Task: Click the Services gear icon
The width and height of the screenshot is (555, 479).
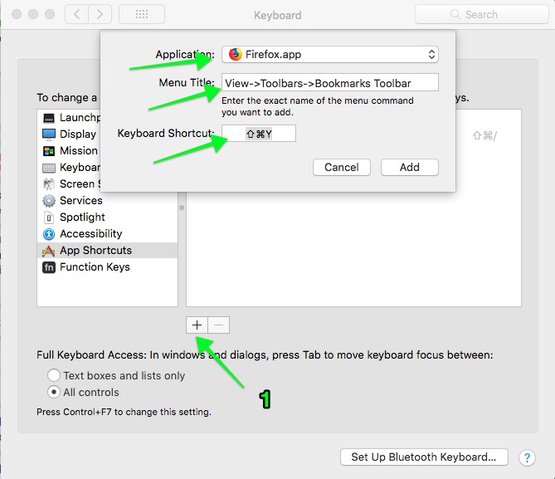Action: [49, 201]
